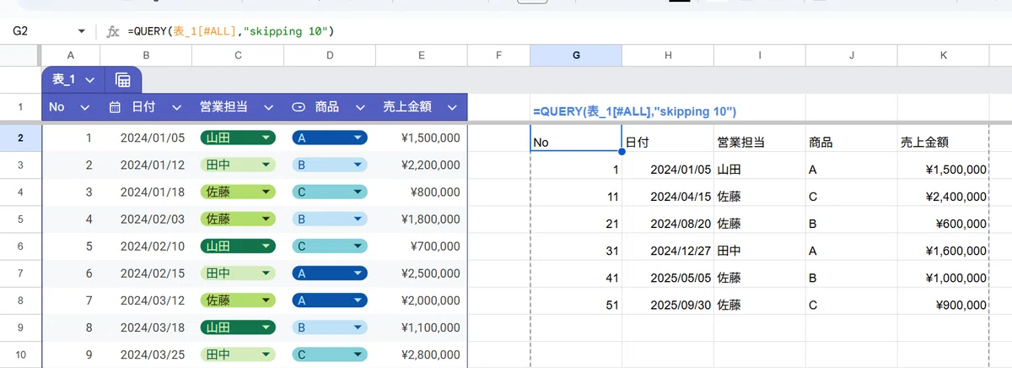This screenshot has height=368, width=1012.
Task: Open 山田 chip dropdown in row 2
Action: [x=266, y=138]
